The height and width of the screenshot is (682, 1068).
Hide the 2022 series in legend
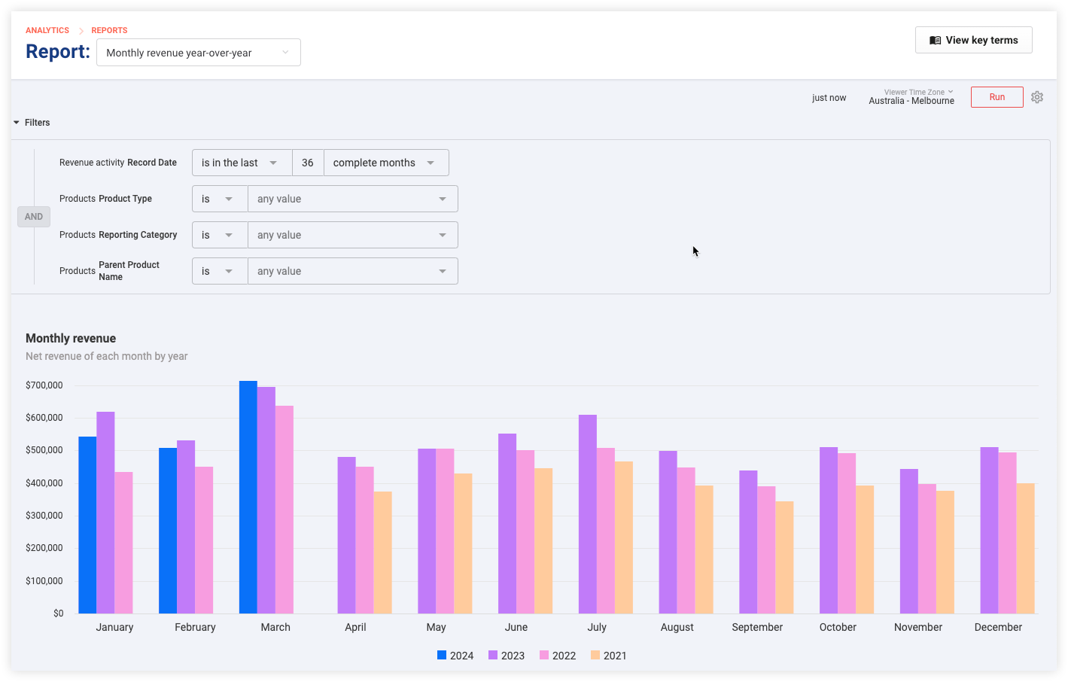click(558, 656)
